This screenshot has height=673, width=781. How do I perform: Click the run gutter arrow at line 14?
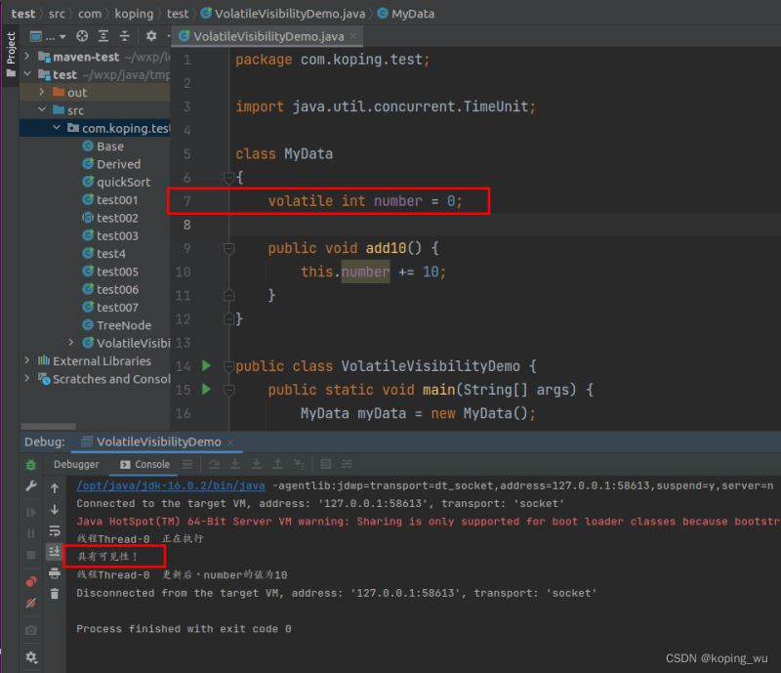point(206,366)
